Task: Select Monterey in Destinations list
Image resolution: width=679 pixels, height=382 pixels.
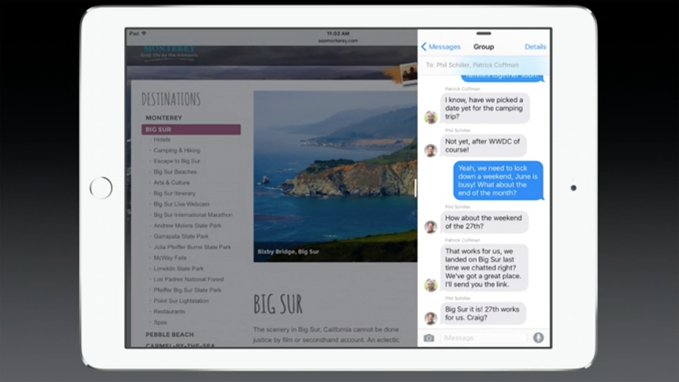Action: 164,118
